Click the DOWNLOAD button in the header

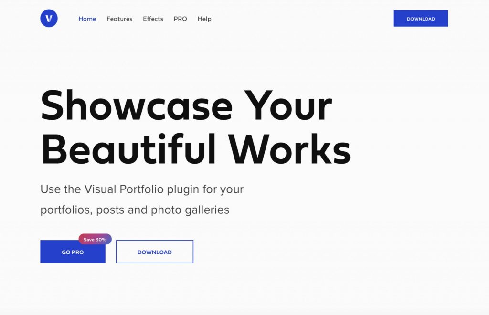[x=421, y=18]
